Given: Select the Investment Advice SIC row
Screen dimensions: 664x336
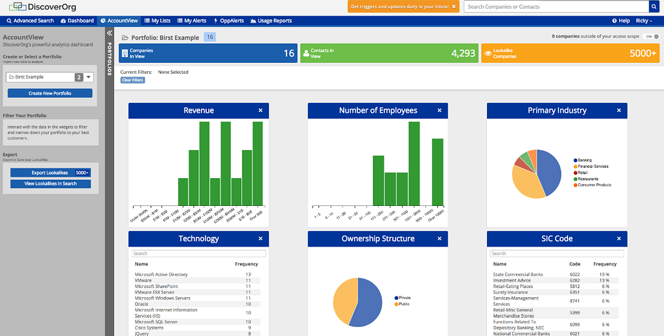Looking at the screenshot, I should 555,280.
